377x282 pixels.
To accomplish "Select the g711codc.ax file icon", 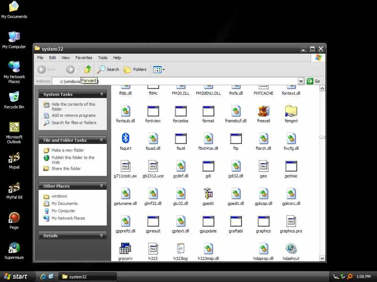I will click(126, 166).
